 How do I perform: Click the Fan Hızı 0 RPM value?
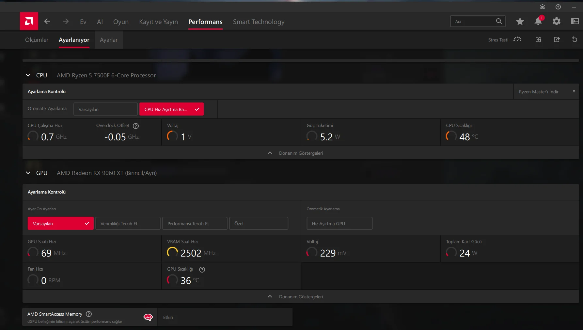51,280
